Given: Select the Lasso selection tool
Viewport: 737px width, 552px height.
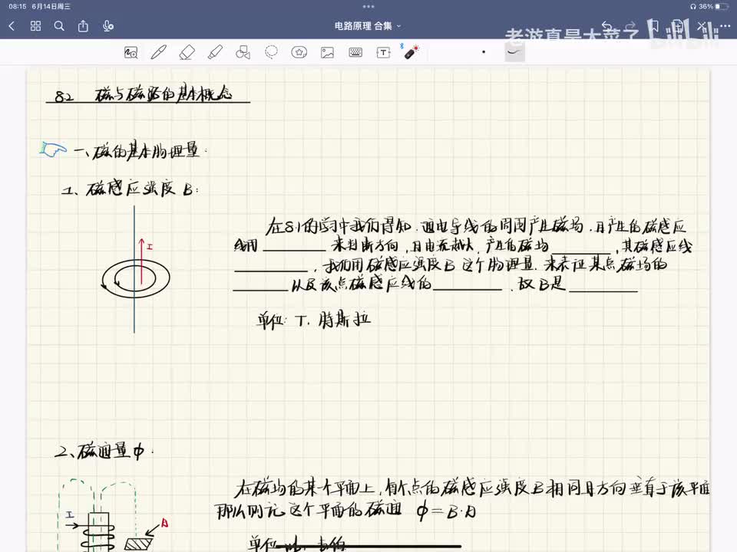Looking at the screenshot, I should click(271, 52).
